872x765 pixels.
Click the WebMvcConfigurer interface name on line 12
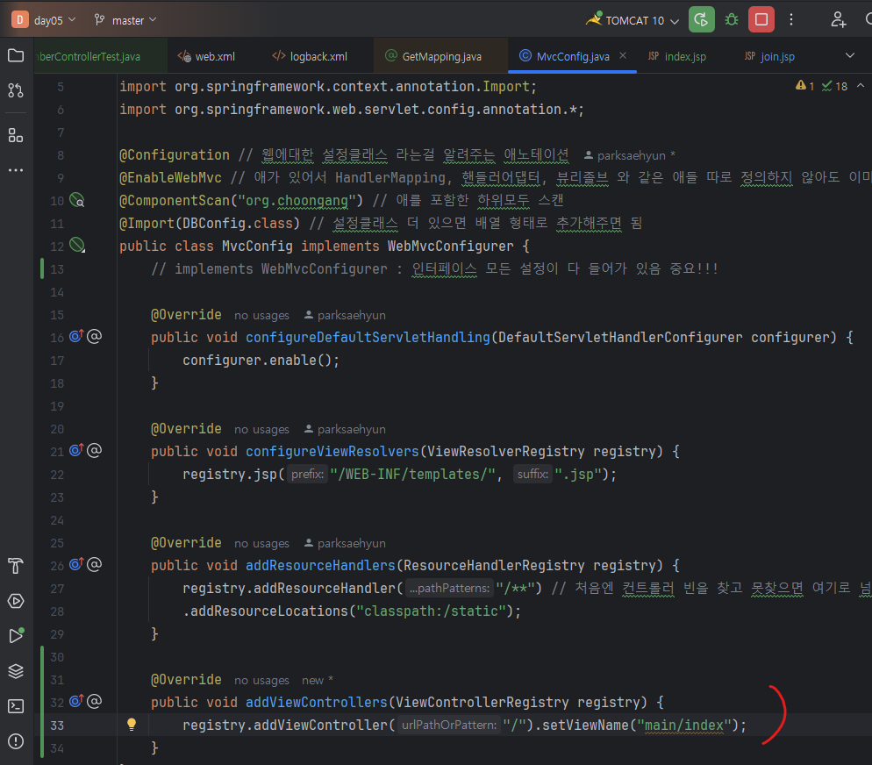pyautogui.click(x=450, y=246)
